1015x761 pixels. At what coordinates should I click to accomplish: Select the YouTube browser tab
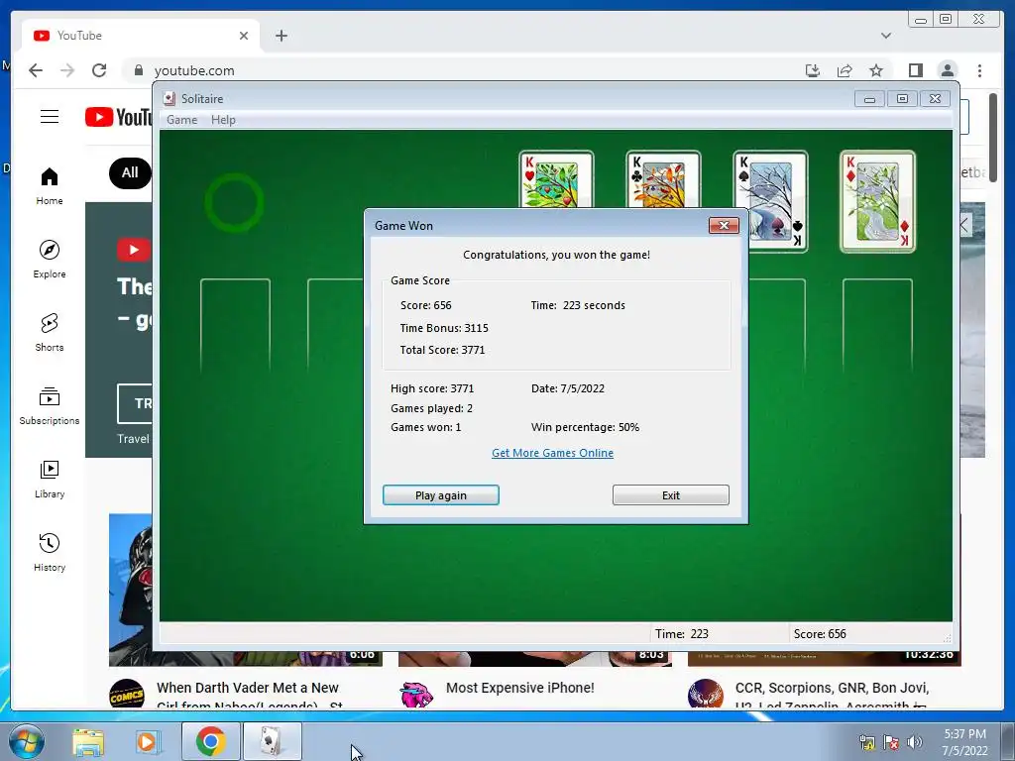coord(141,36)
